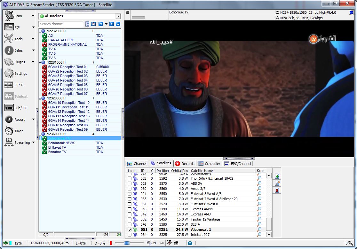
Task: Check the Eutelsat 8 West B checkbox
Action: point(130,204)
